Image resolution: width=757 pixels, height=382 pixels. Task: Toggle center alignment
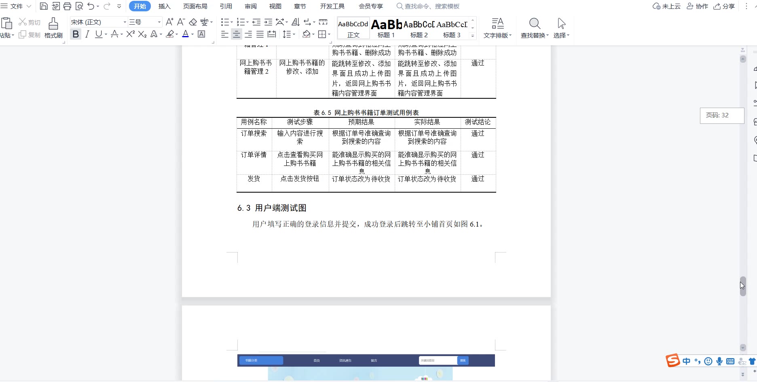coord(237,34)
